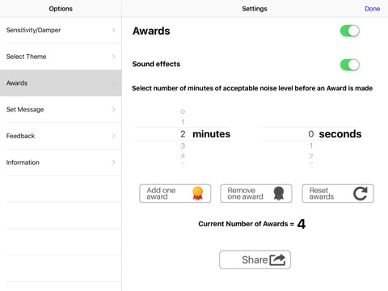388x291 pixels.
Task: Click the dark ribbon remove-award icon
Action: pyautogui.click(x=279, y=193)
